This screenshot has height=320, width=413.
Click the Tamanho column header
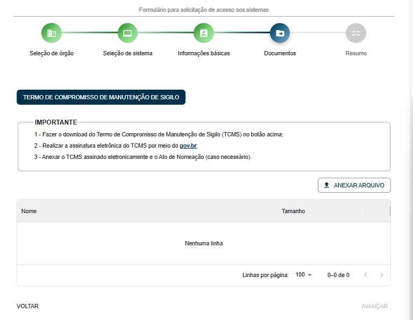pyautogui.click(x=293, y=211)
